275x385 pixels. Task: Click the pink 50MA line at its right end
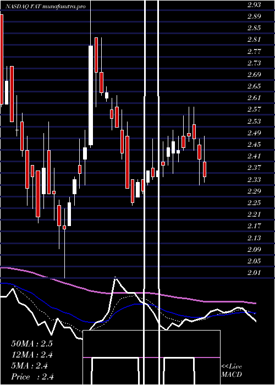coord(255,303)
